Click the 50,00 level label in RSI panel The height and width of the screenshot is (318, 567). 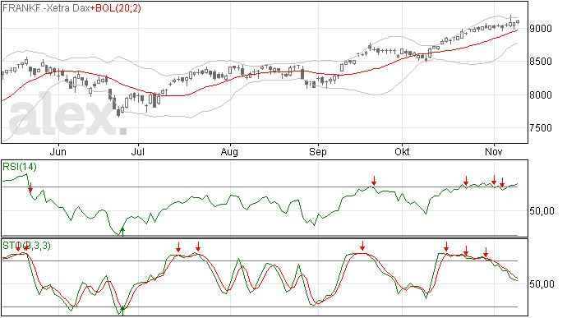(542, 211)
